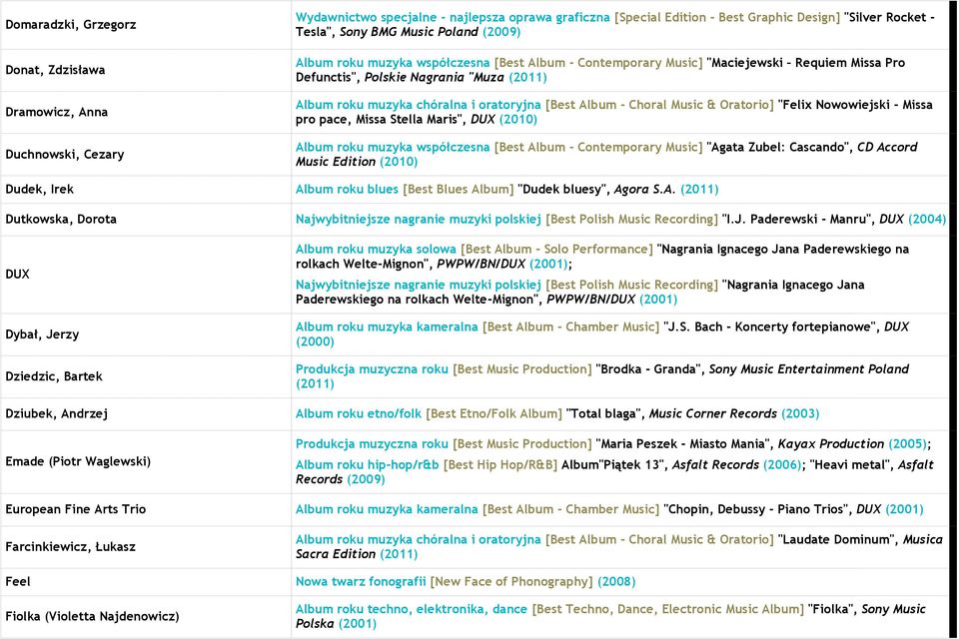Select the 'Dutkowska, Dorota' name cell

[x=146, y=219]
